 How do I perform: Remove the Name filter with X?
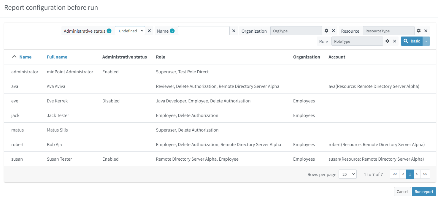[x=234, y=31]
